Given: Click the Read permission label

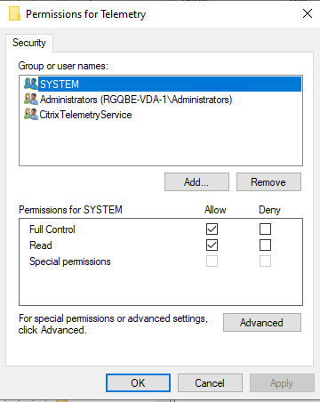Looking at the screenshot, I should [x=41, y=245].
